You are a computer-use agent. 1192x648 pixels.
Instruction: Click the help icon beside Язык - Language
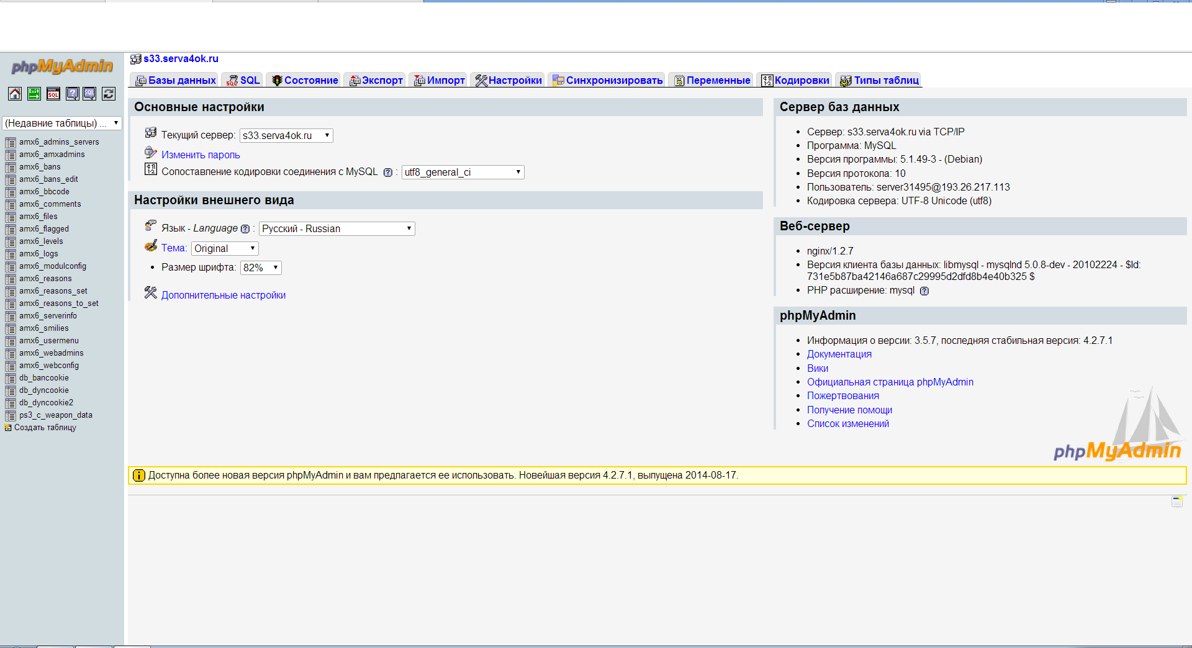245,229
